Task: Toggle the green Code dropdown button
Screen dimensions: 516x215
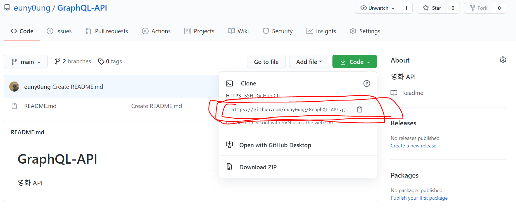Action: point(355,62)
